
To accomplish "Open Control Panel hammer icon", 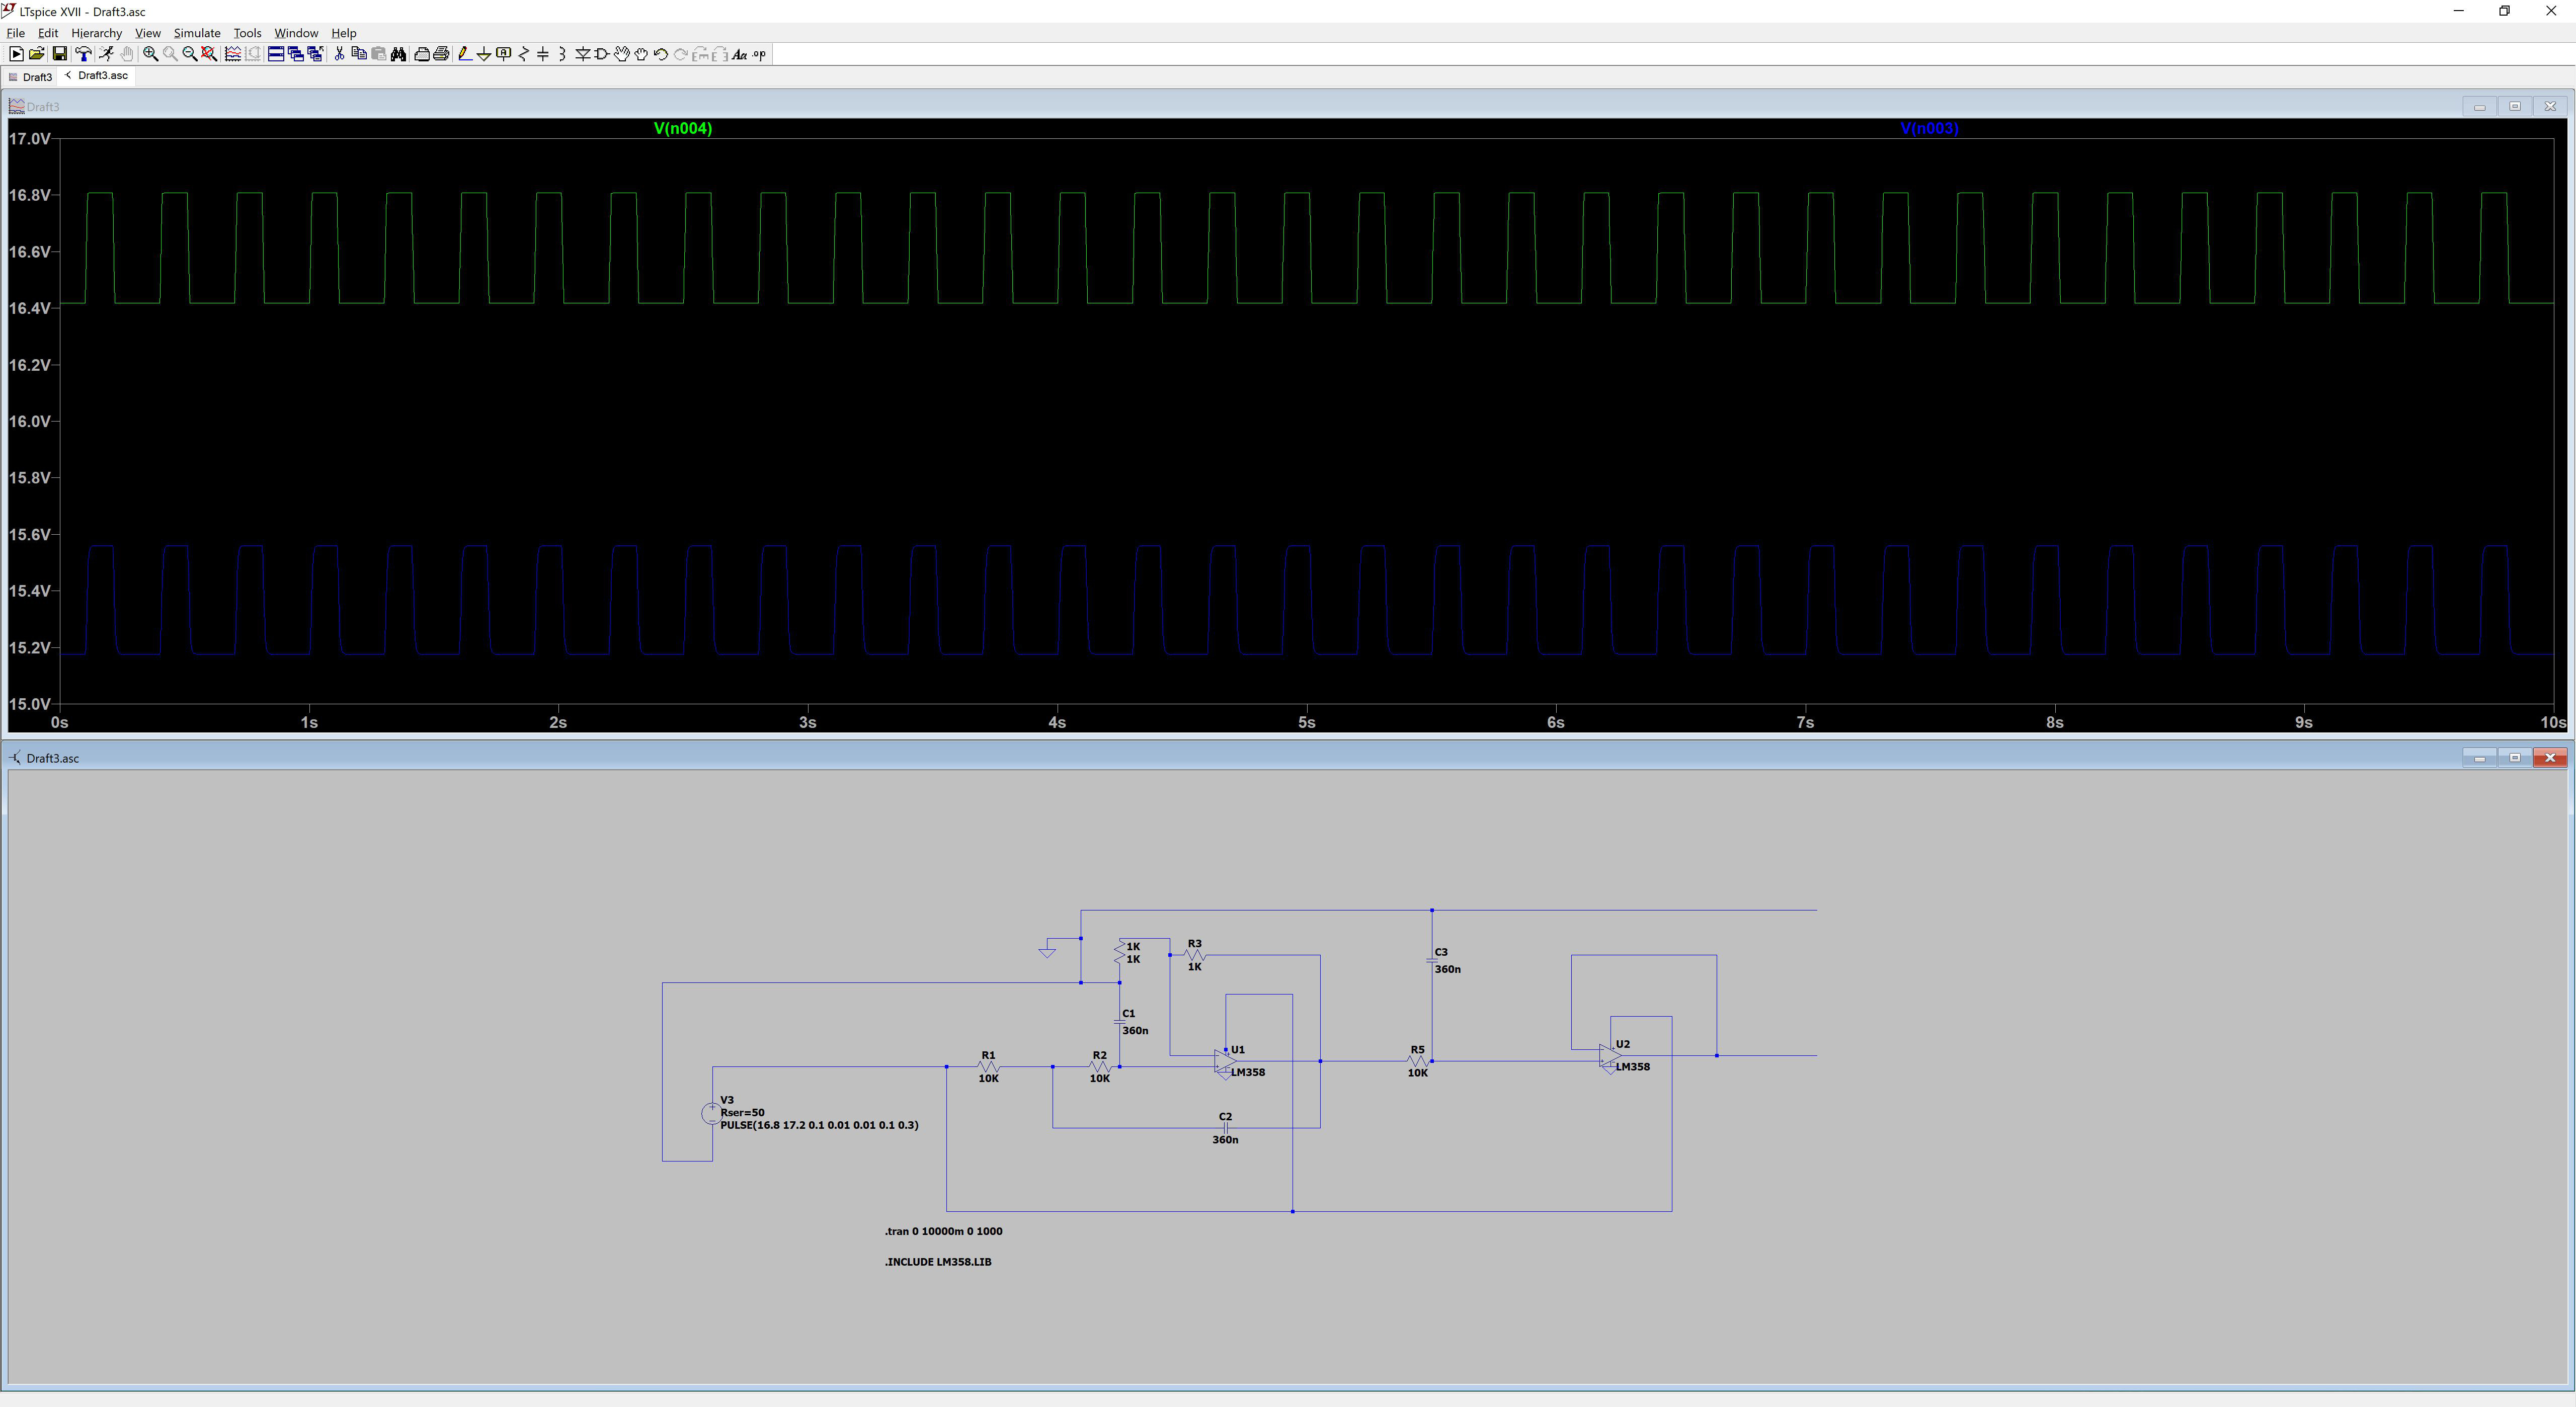I will [x=84, y=54].
